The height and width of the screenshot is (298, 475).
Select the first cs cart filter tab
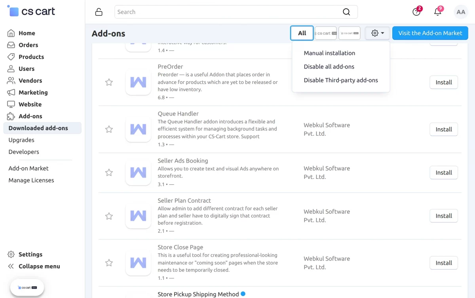coord(326,33)
